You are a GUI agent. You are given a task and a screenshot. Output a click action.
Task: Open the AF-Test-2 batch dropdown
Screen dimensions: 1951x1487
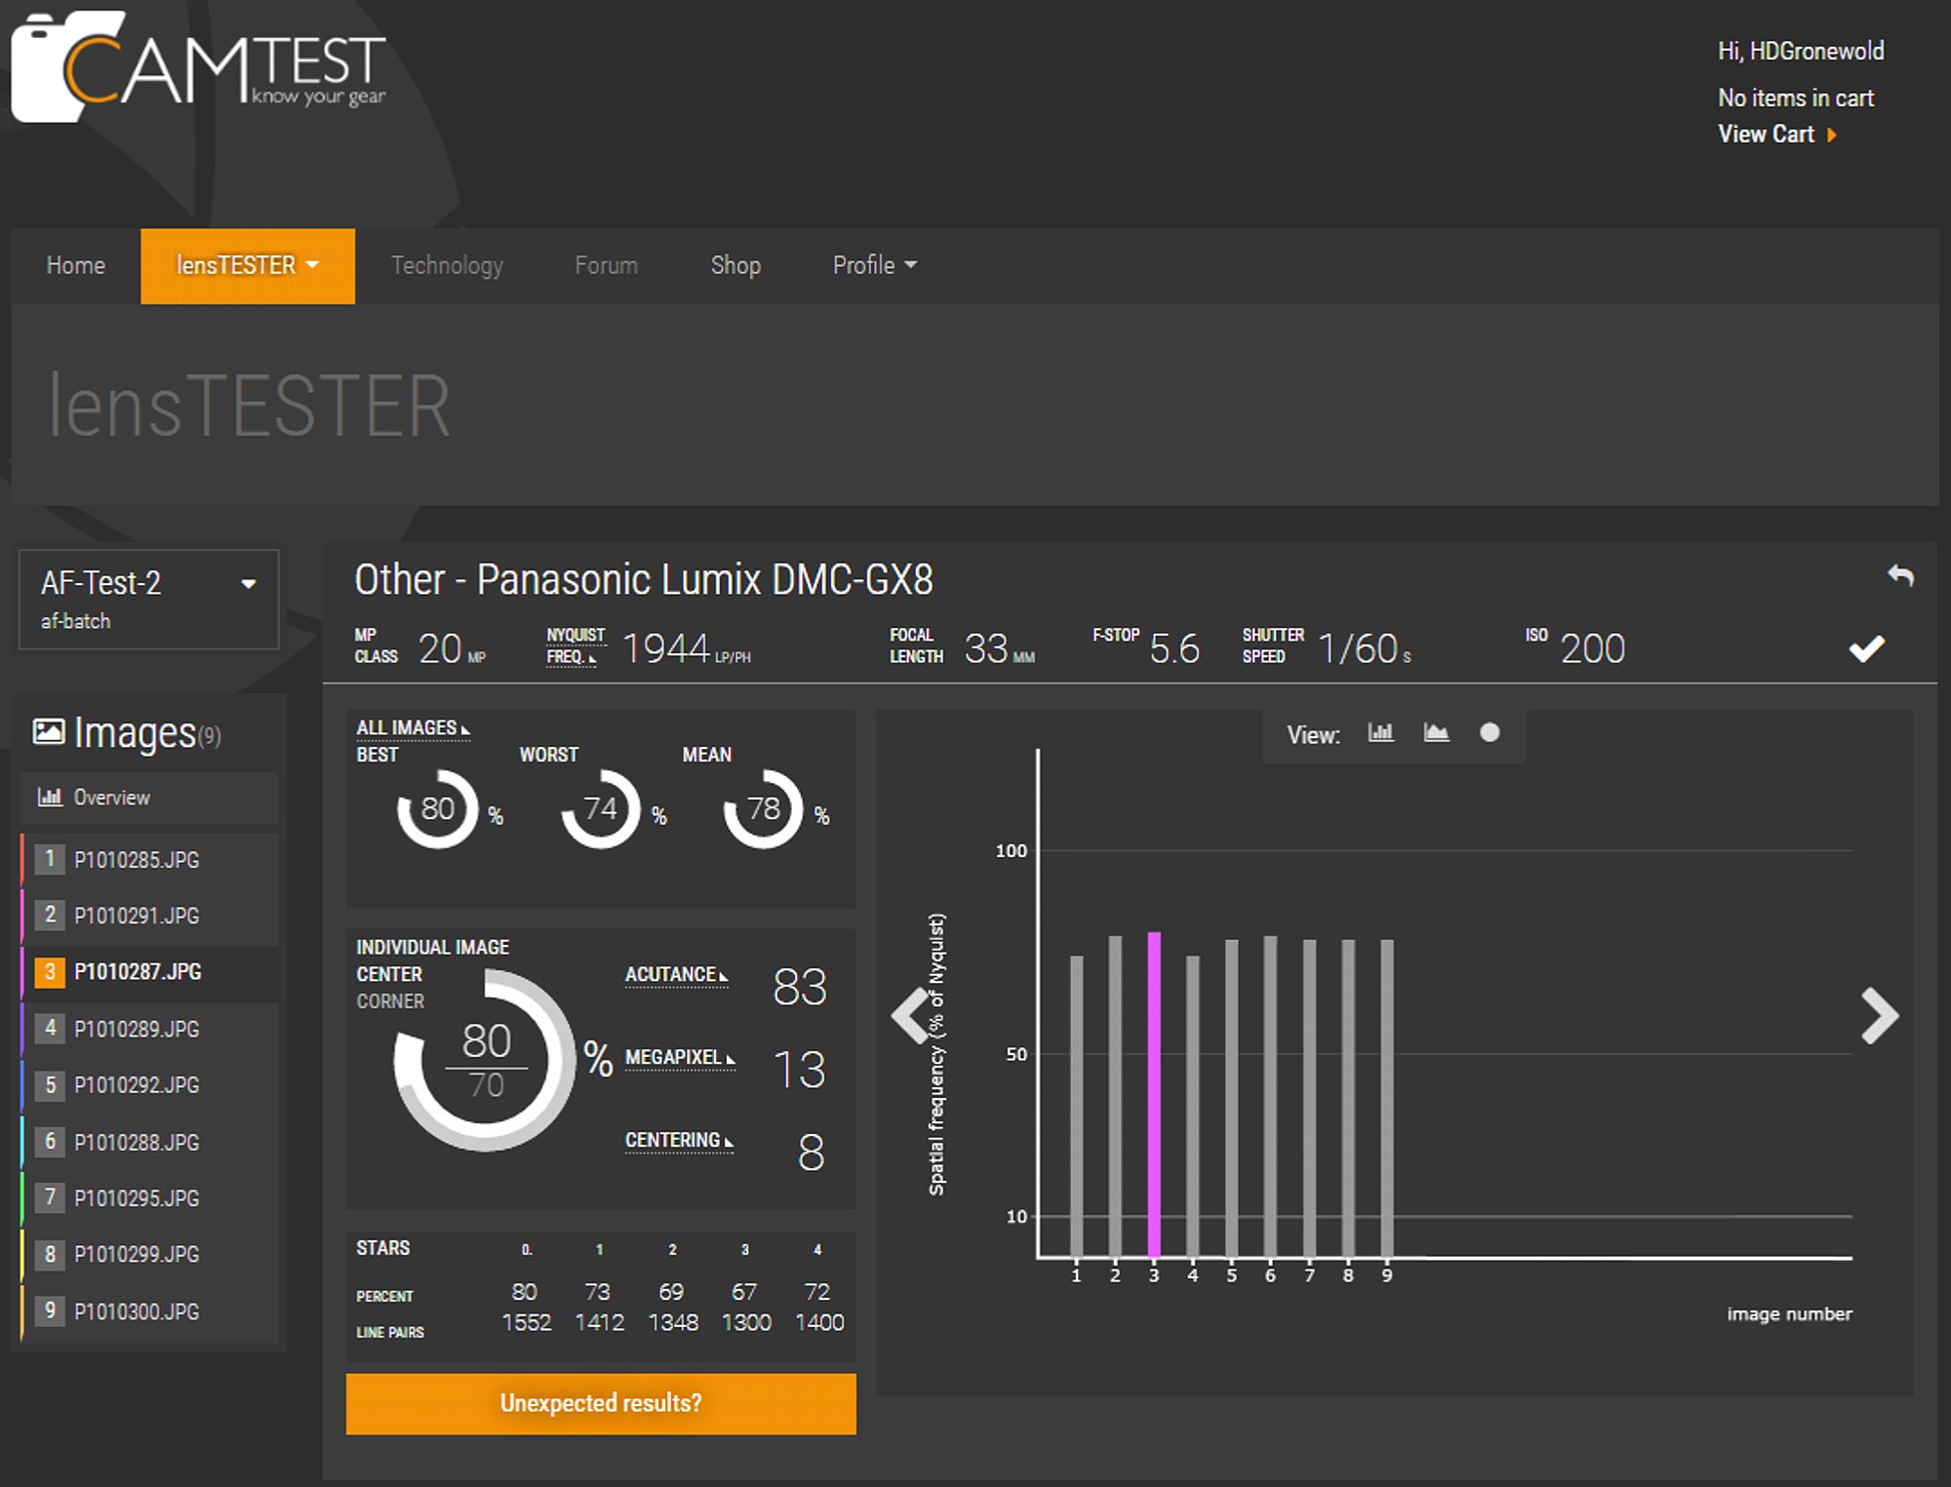[149, 599]
